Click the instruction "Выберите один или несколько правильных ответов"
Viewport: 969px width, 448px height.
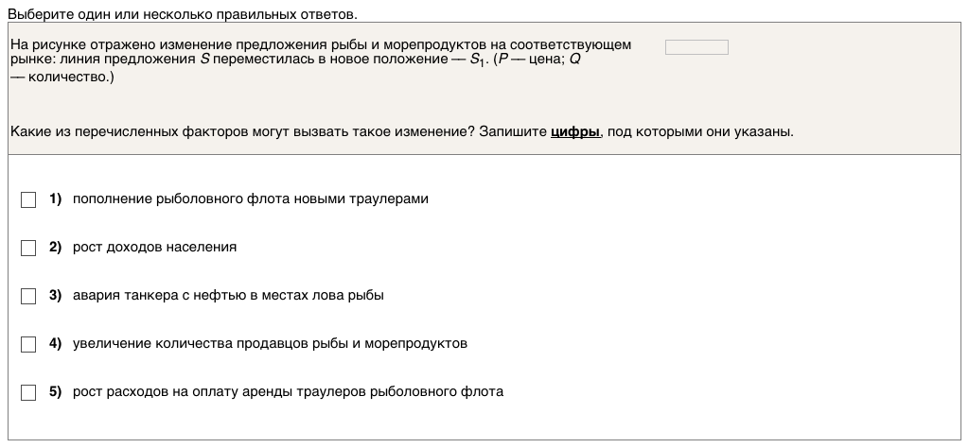(183, 14)
